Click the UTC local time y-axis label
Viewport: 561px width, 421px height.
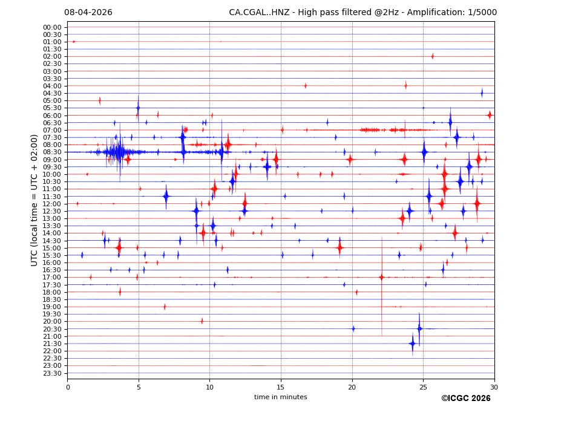click(34, 200)
